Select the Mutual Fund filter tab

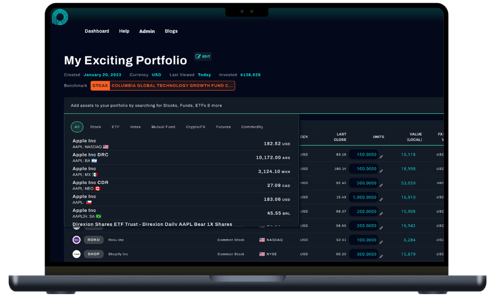tap(163, 127)
